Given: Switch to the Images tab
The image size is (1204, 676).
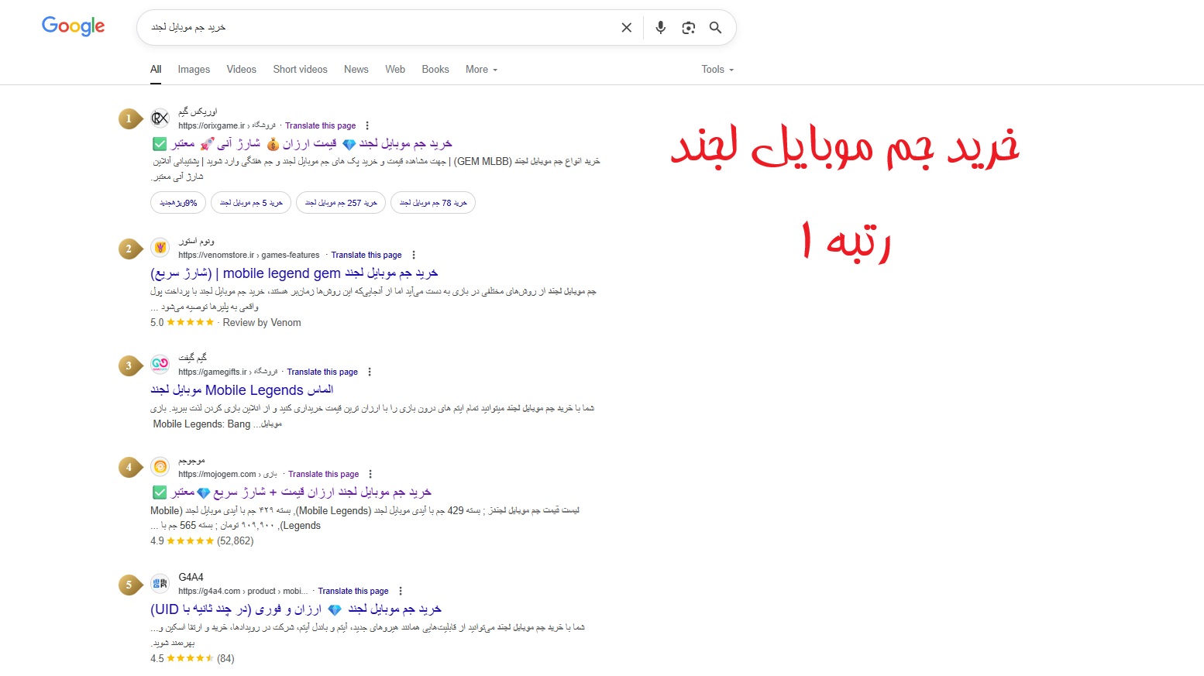Looking at the screenshot, I should [x=194, y=70].
